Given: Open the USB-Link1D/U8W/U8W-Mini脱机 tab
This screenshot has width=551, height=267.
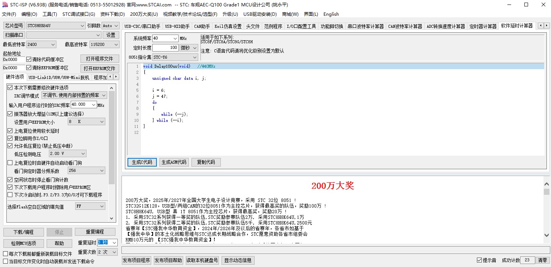Looking at the screenshot, I should (59, 77).
